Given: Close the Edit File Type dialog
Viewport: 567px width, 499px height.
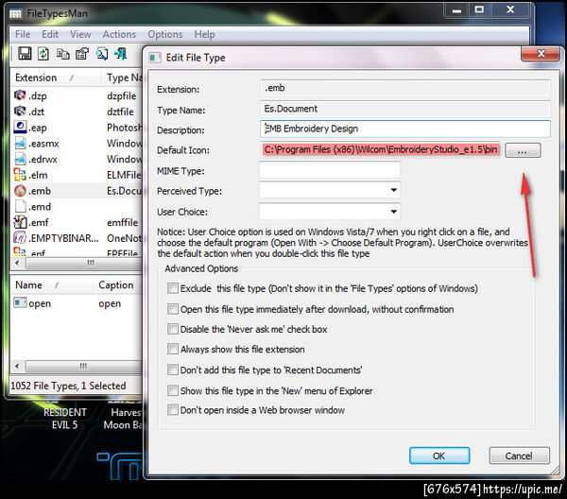Looking at the screenshot, I should pyautogui.click(x=541, y=54).
